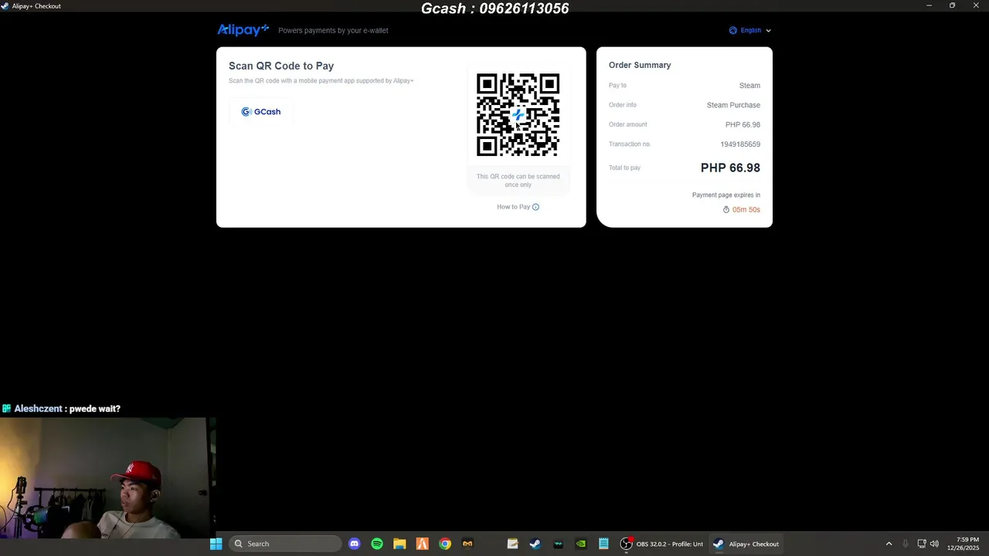Click the Steam Purchase order info value
This screenshot has width=989, height=556.
[x=733, y=105]
